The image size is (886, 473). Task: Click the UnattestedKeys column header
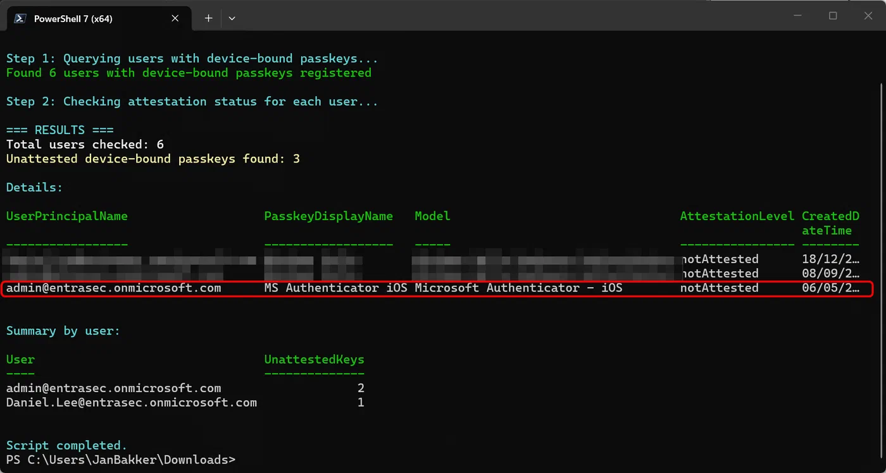point(315,360)
